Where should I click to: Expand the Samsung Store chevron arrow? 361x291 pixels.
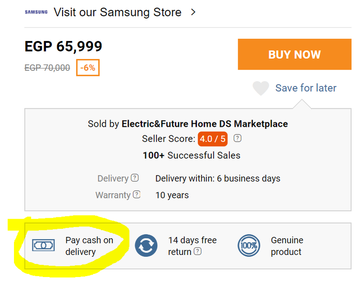coord(193,12)
